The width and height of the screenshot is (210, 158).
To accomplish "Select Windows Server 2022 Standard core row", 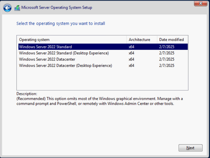I will pyautogui.click(x=45, y=47).
